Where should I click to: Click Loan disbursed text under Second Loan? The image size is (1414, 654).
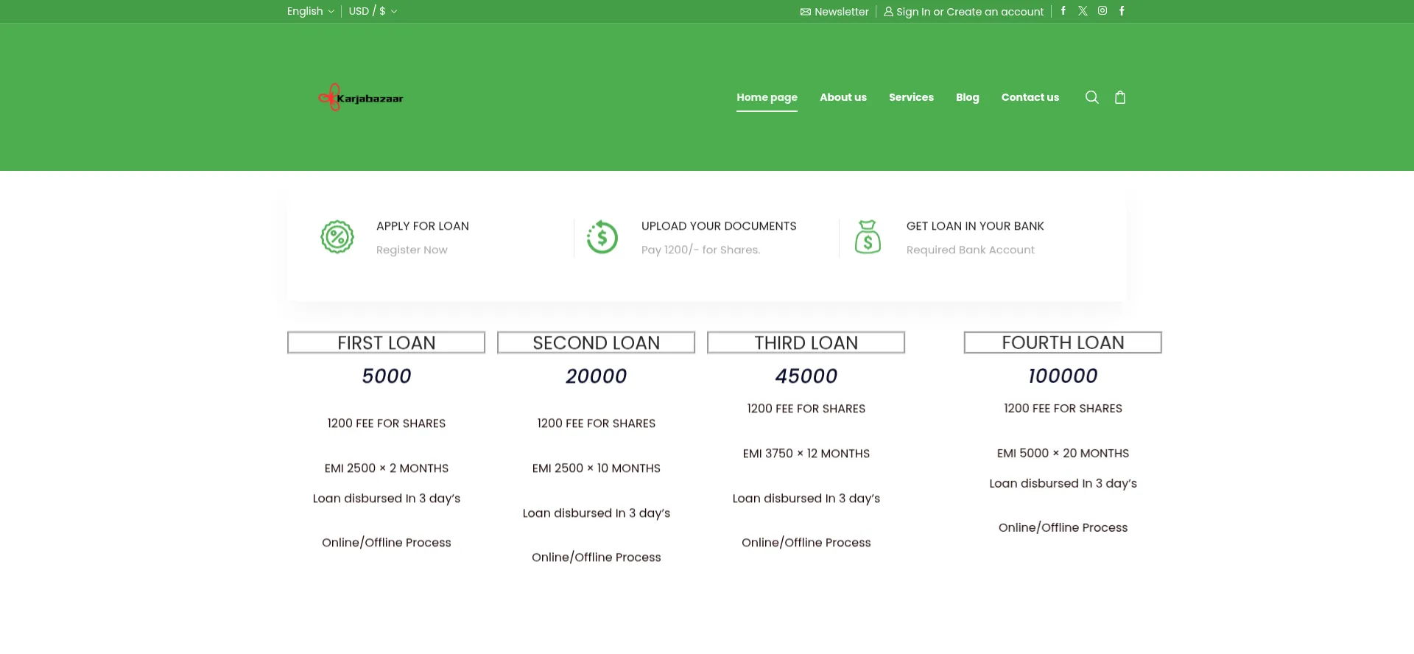coord(596,513)
